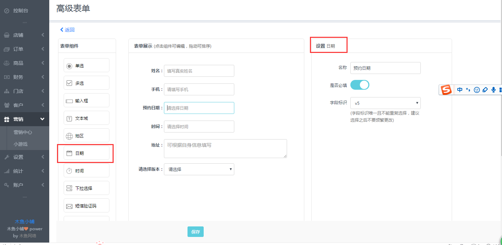Add the 单选 radio component
This screenshot has width=502, height=245.
86,66
